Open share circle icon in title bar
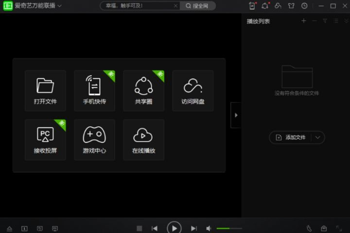The height and width of the screenshot is (233, 350). coord(265,5)
